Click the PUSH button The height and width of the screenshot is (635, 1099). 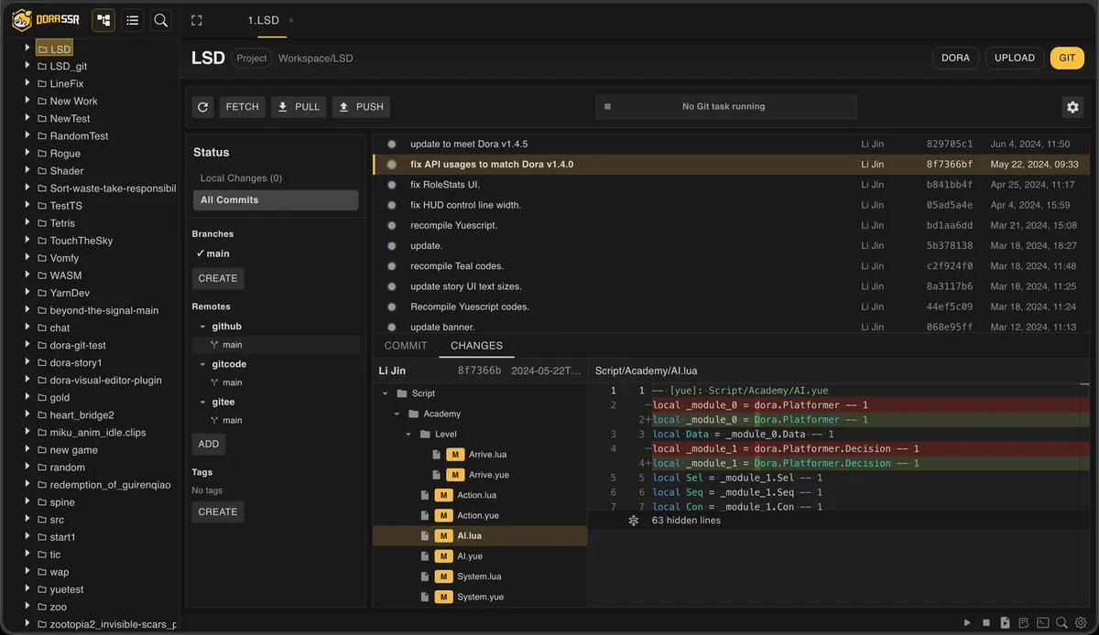(361, 107)
